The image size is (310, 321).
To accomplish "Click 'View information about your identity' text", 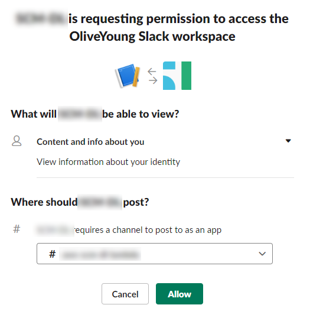I will tap(109, 162).
